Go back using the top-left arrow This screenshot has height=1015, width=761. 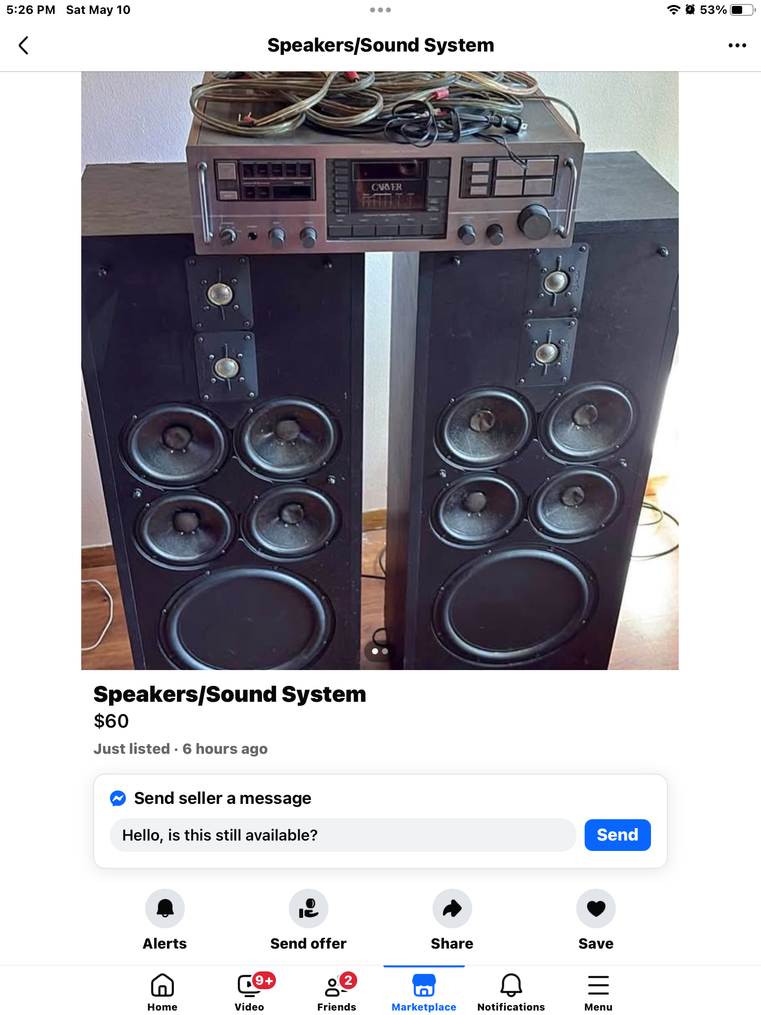[23, 45]
